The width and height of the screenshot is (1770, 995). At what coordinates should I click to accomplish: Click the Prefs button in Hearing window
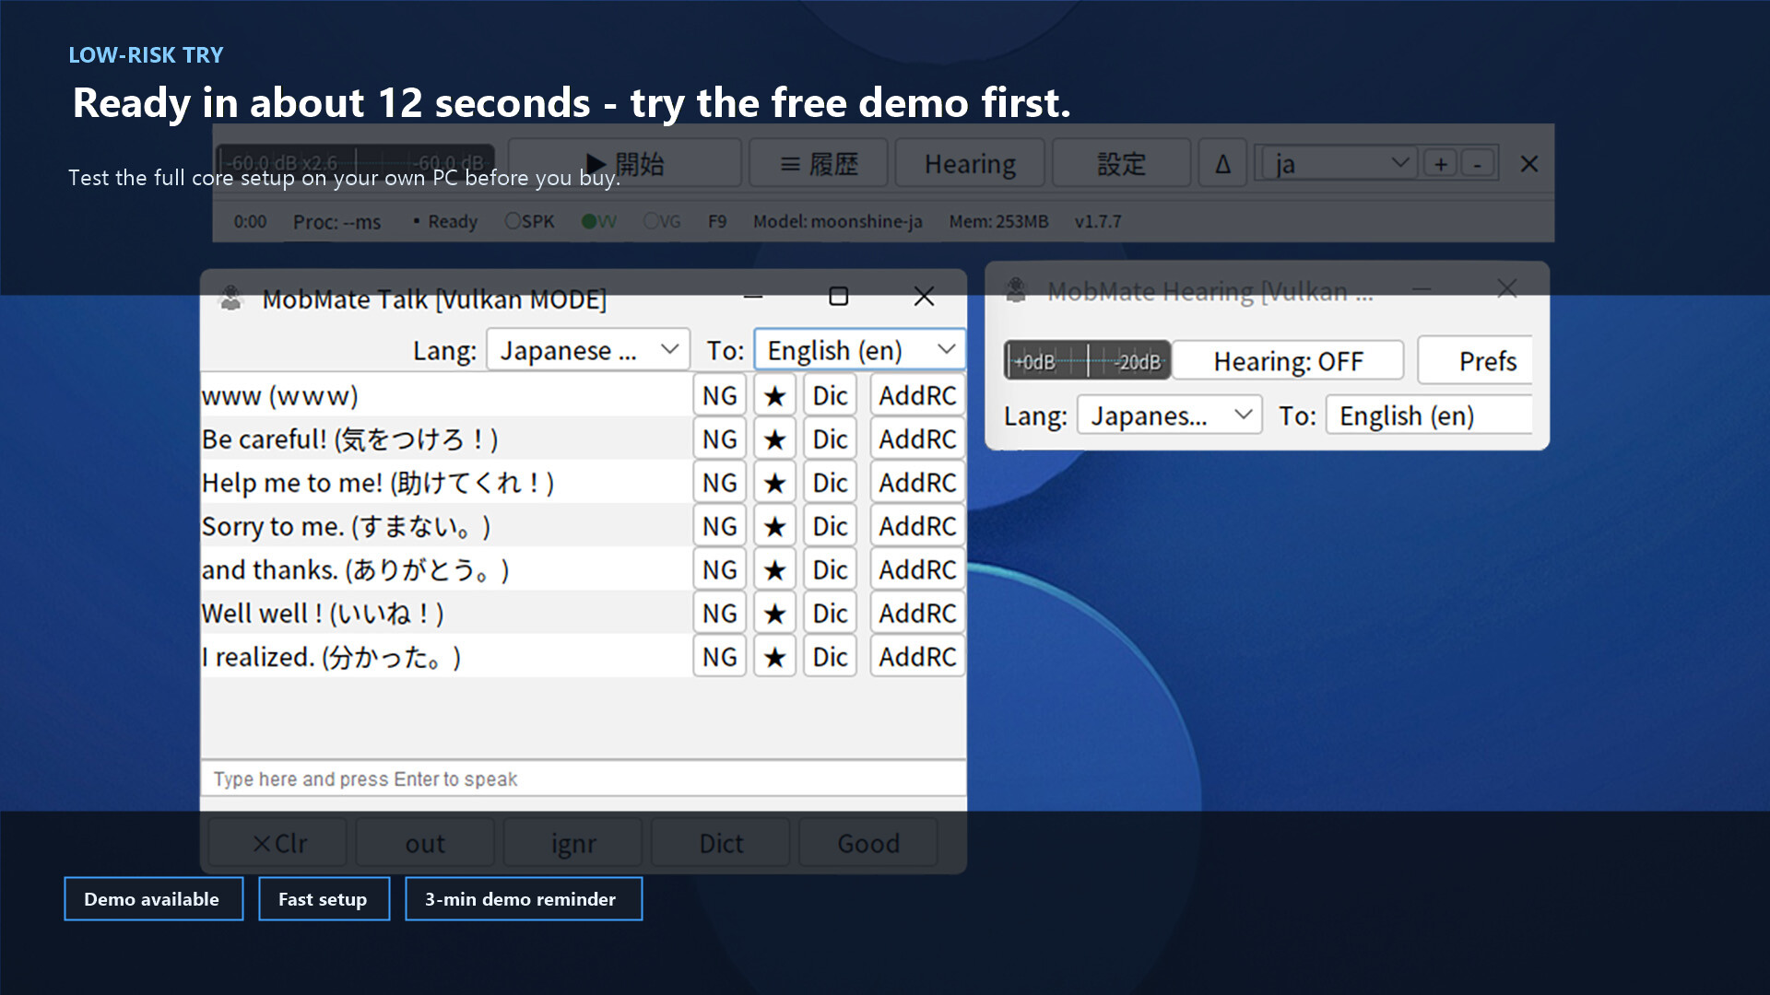pos(1486,361)
